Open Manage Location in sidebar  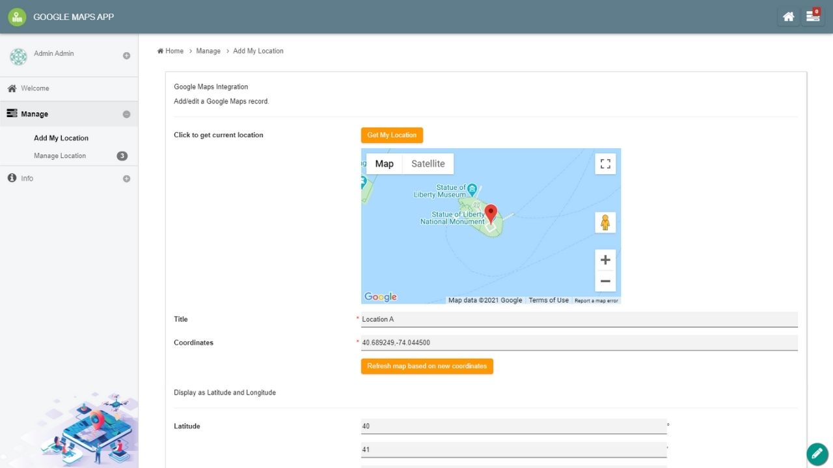(60, 156)
